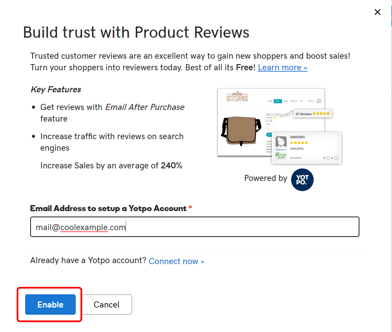
Task: Click the Yotpo logo badge
Action: click(x=302, y=180)
